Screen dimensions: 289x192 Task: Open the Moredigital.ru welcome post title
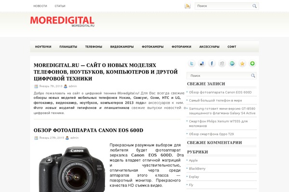(105, 72)
